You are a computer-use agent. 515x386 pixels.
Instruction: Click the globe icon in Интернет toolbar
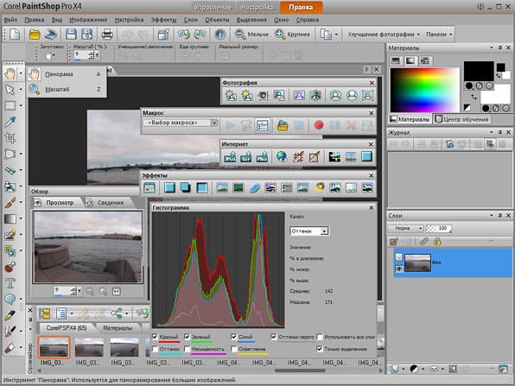pyautogui.click(x=282, y=156)
